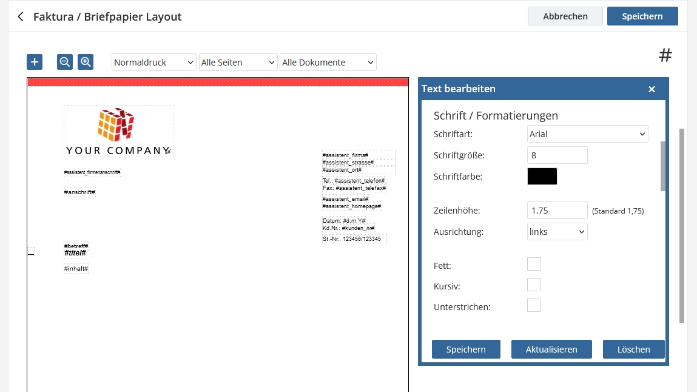This screenshot has height=392, width=697.
Task: Zoom out the layout preview
Action: pyautogui.click(x=64, y=62)
